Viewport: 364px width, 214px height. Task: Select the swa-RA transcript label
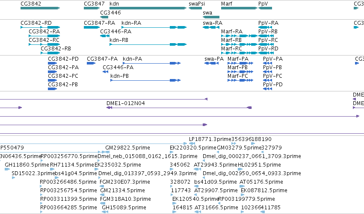click(213, 23)
